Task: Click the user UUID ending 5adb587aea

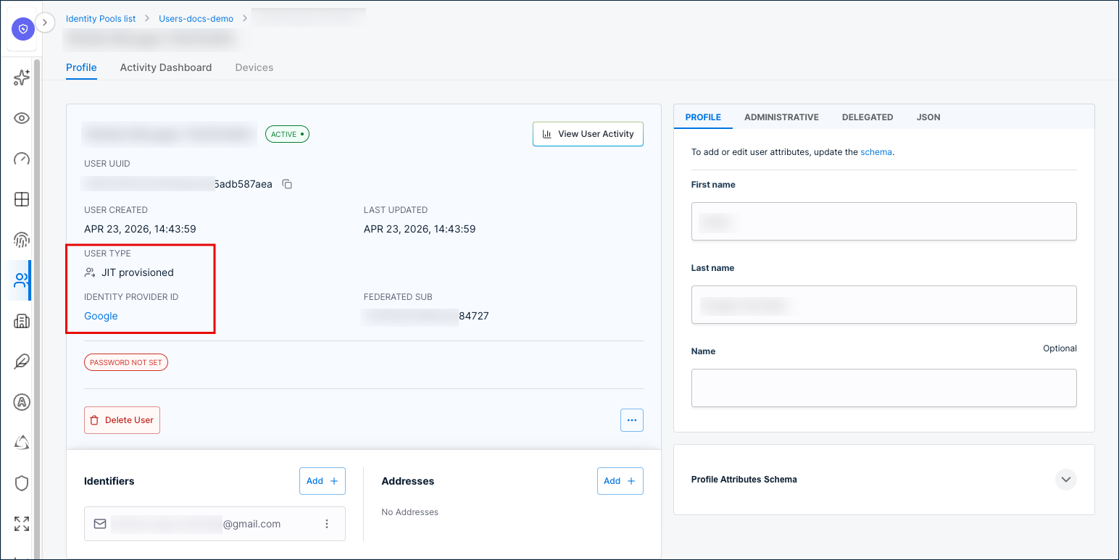Action: (x=177, y=184)
